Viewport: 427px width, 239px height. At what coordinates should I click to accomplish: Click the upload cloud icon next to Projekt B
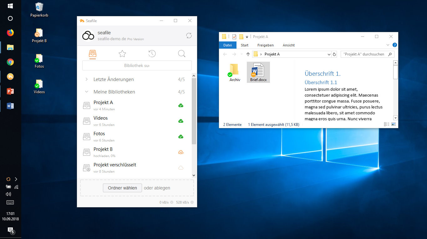181,152
